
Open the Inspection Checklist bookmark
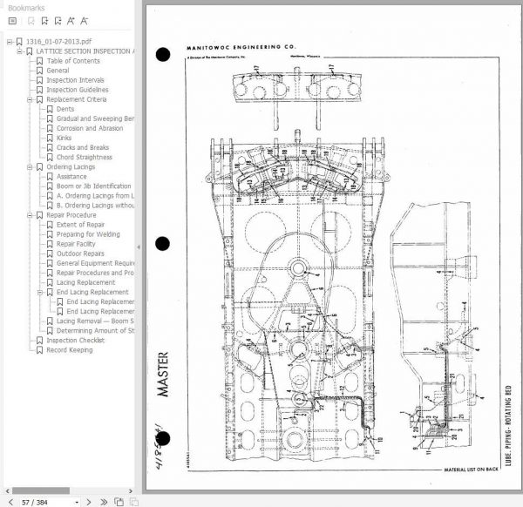coord(75,341)
